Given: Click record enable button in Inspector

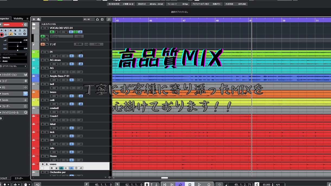Looking at the screenshot, I should (x=2, y=34).
